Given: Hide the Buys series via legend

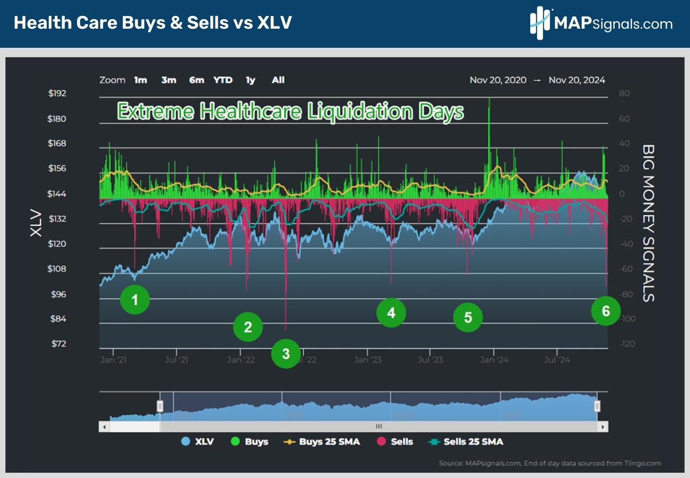Looking at the screenshot, I should click(250, 441).
